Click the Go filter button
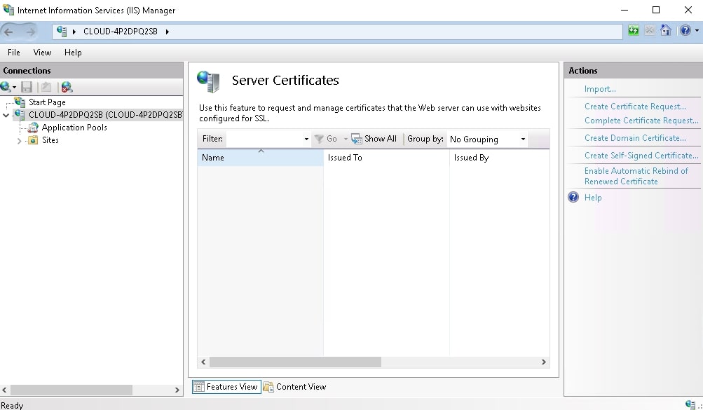 326,139
